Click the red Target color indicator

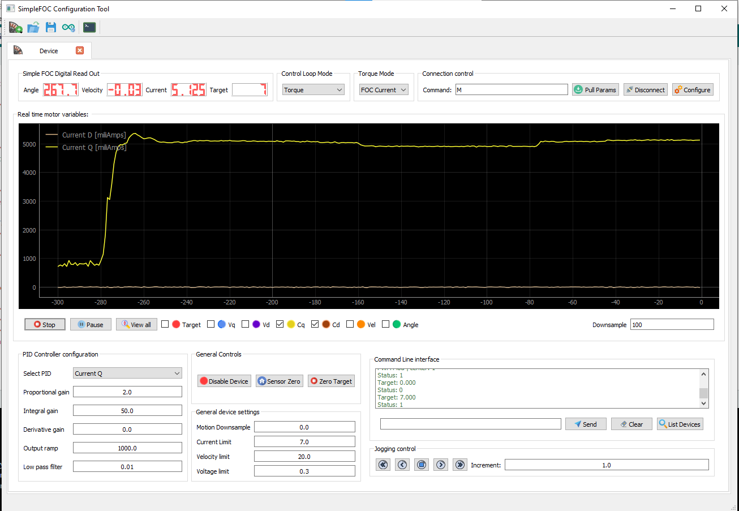coord(176,324)
